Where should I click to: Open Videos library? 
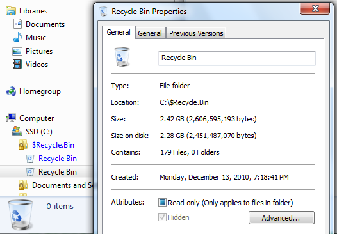[x=37, y=65]
